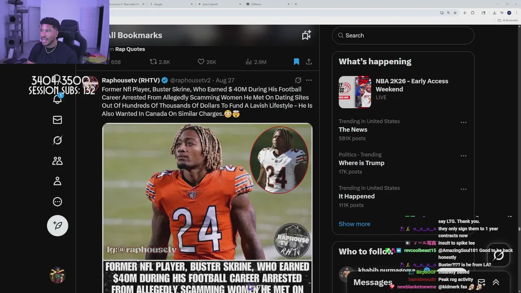Click Grok icon on Raphousetv post
This screenshot has width=521, height=293.
coord(298,80)
